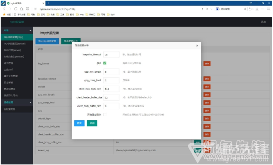Screen dimensions: 273x165
Task: Click the skin icon in title bar
Action: 250,3
